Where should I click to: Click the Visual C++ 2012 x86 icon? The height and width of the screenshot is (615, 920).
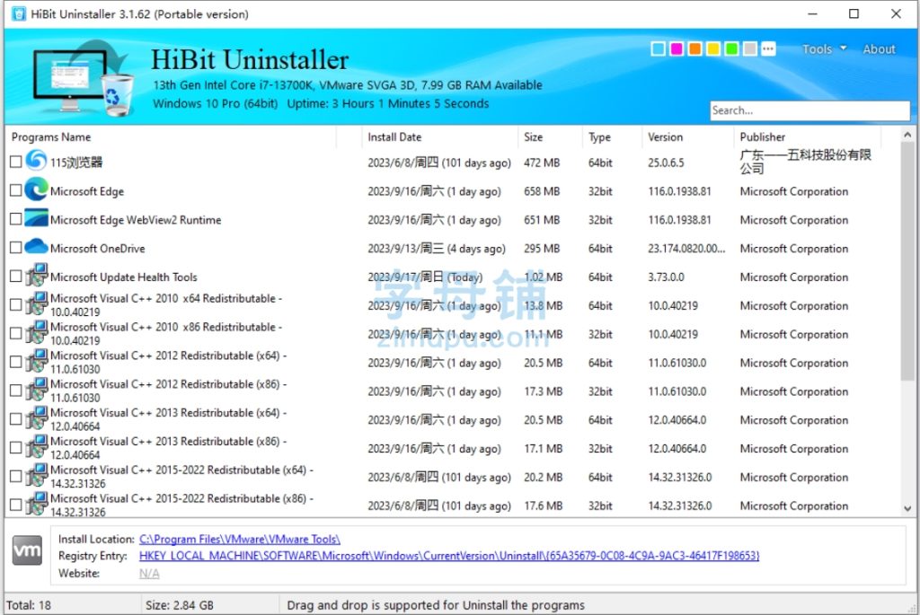pyautogui.click(x=36, y=391)
